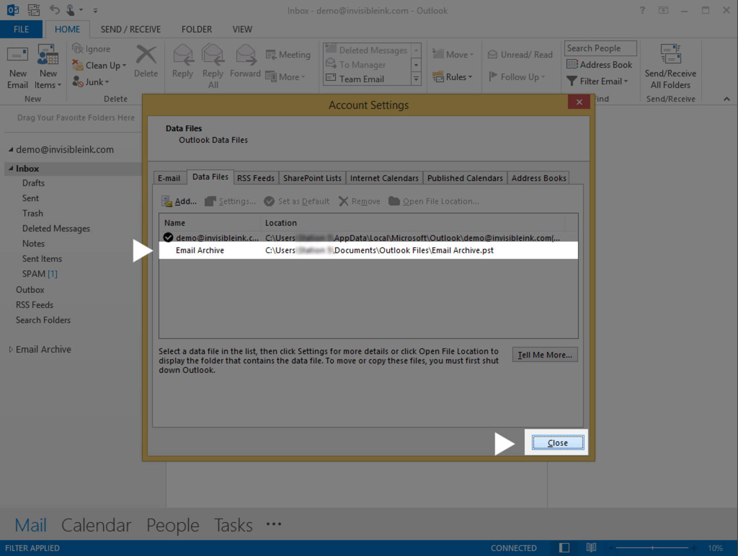Switch to Calendar view
The height and width of the screenshot is (556, 738).
pos(96,525)
